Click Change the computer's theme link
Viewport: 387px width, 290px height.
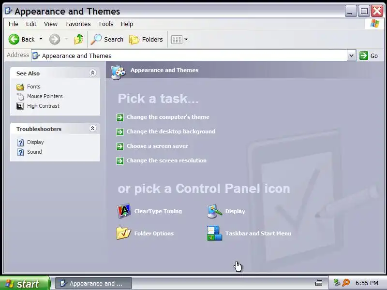pyautogui.click(x=168, y=117)
